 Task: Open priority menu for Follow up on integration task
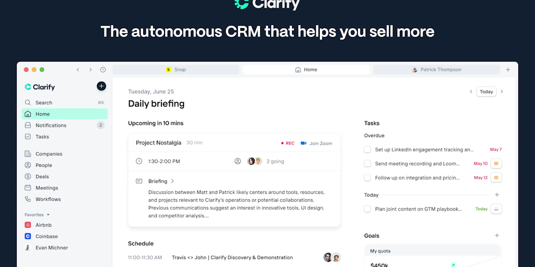496,177
